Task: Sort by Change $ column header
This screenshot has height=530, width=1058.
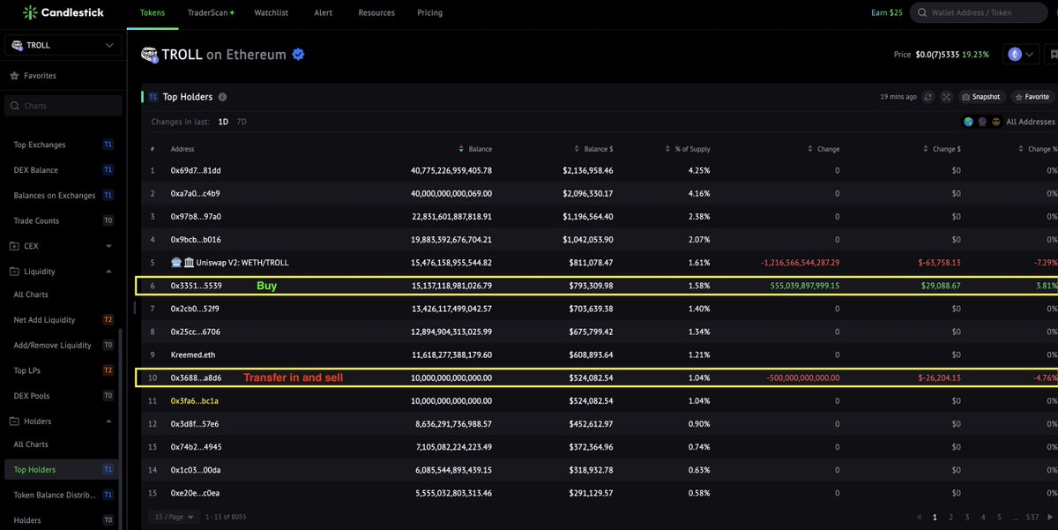Action: 942,149
